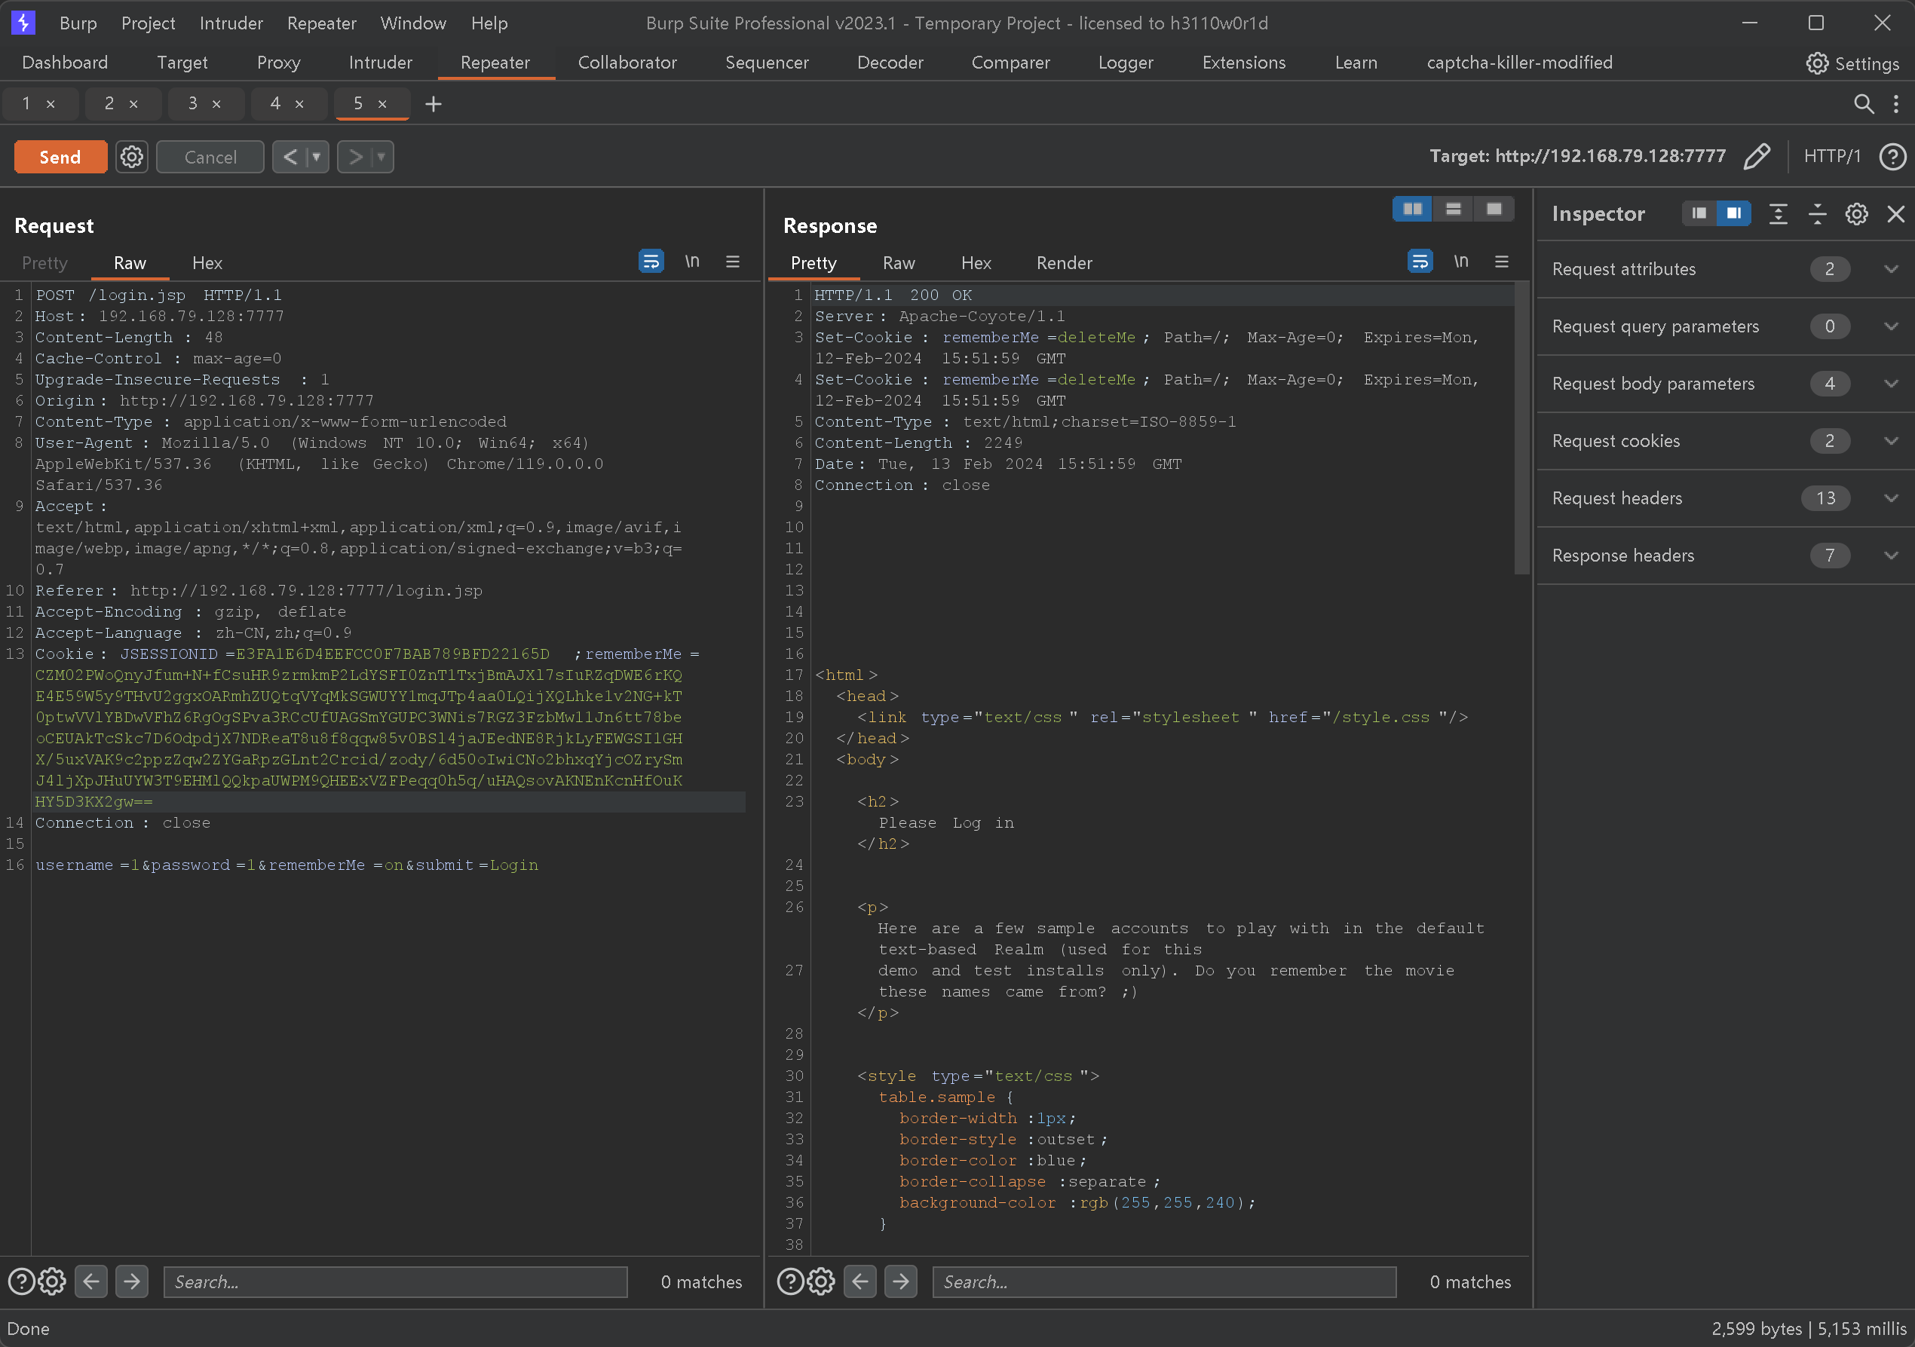Click the pencil icon to edit target
Image resolution: width=1915 pixels, height=1347 pixels.
[1757, 157]
